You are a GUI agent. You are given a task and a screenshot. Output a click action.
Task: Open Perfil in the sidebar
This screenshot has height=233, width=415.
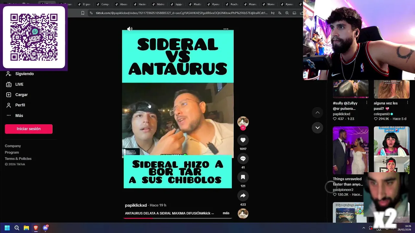coord(20,105)
